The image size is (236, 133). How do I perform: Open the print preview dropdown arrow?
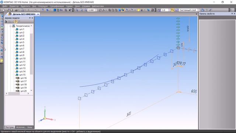pyautogui.click(x=25, y=10)
